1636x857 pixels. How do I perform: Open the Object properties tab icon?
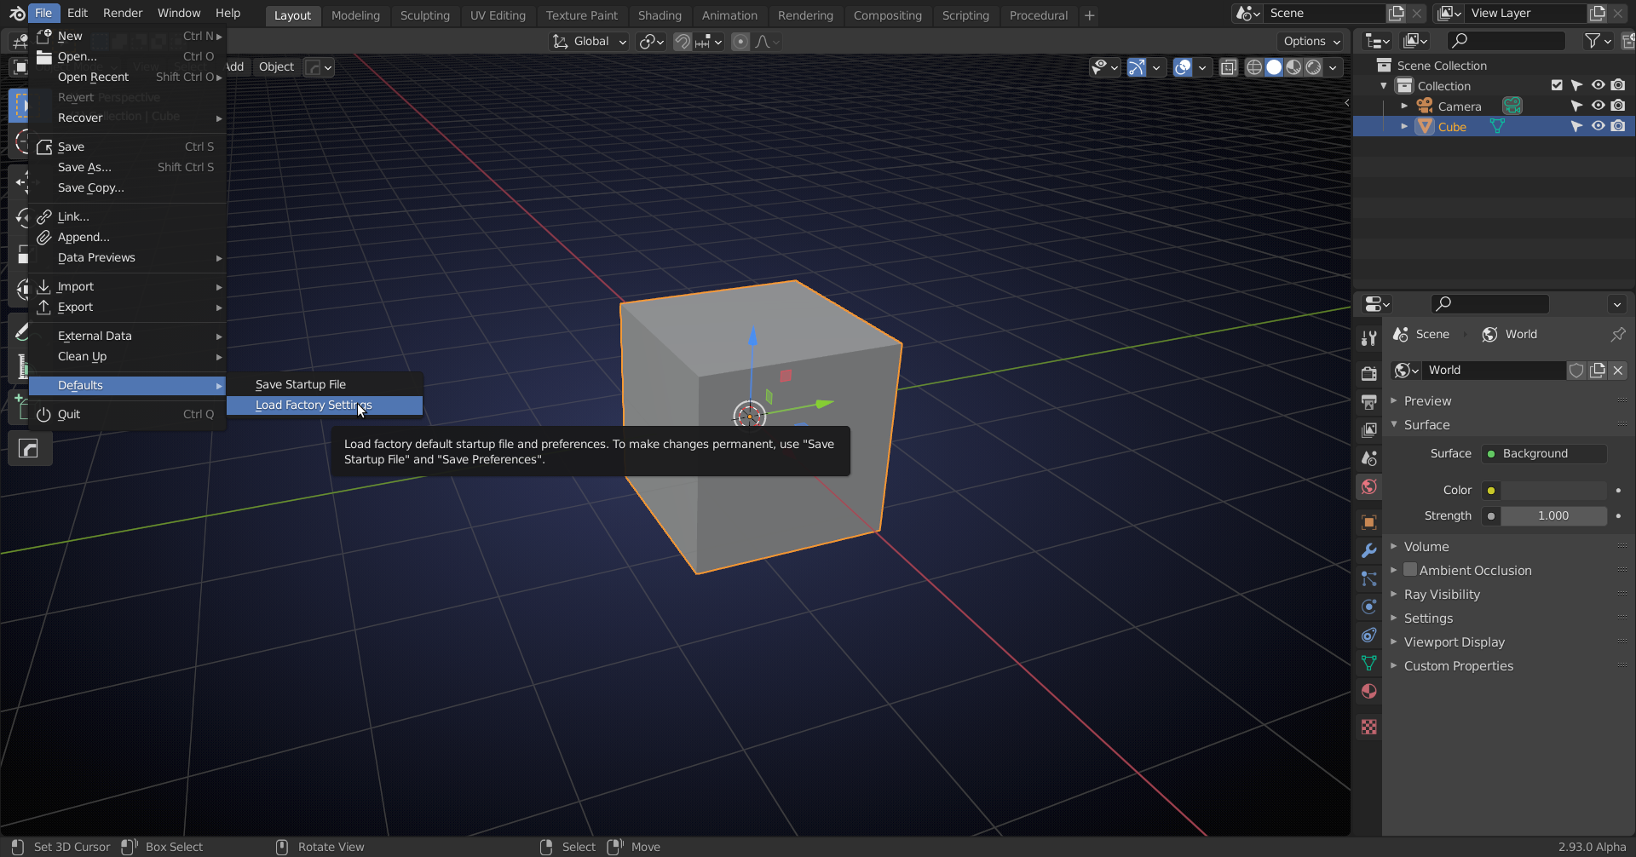tap(1368, 522)
